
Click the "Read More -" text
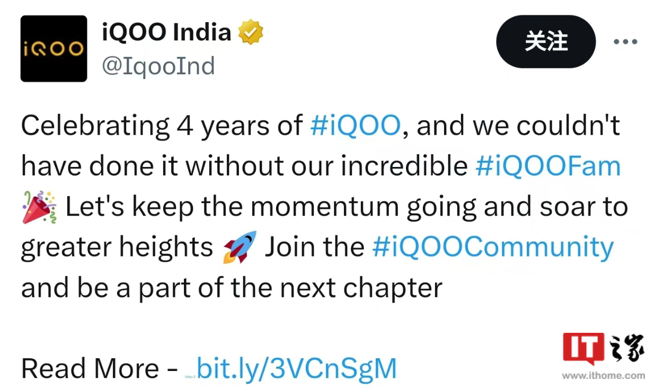[99, 368]
